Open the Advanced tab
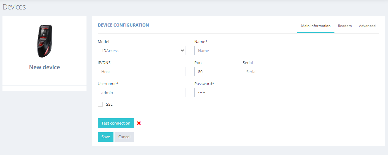 pos(367,26)
